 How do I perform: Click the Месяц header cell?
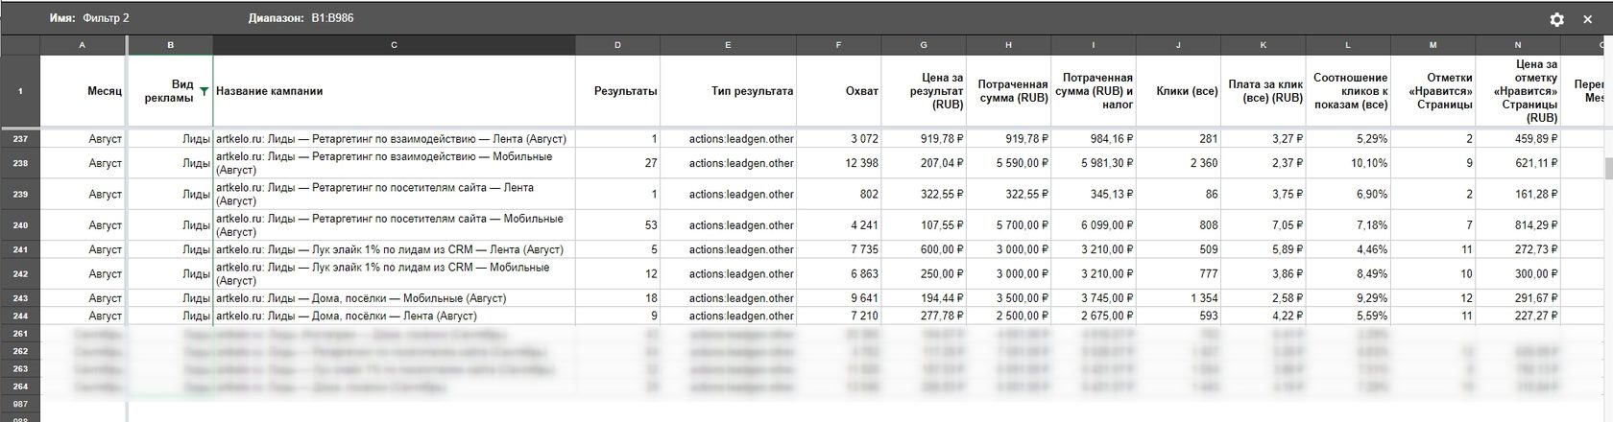[x=83, y=91]
